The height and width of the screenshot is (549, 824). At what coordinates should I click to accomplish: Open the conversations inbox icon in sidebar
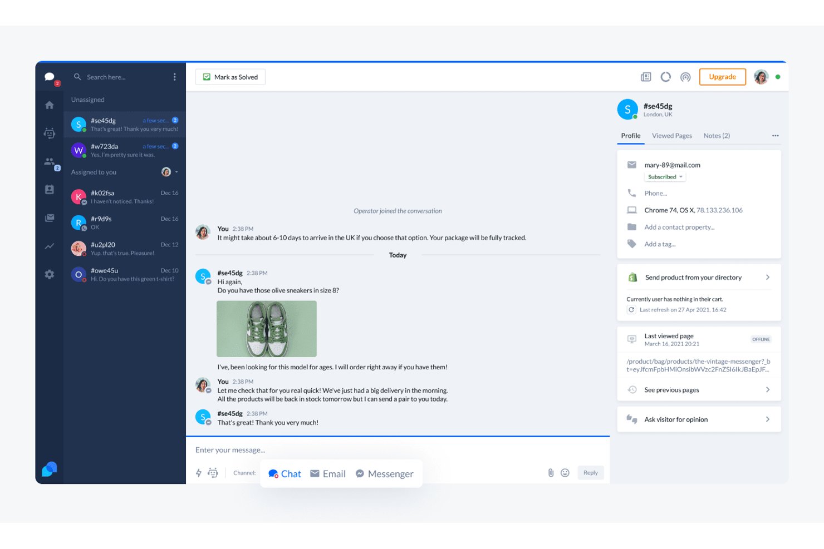click(50, 77)
